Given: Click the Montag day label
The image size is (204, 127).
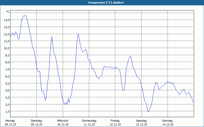Looking at the screenshot, I should (x=10, y=121).
